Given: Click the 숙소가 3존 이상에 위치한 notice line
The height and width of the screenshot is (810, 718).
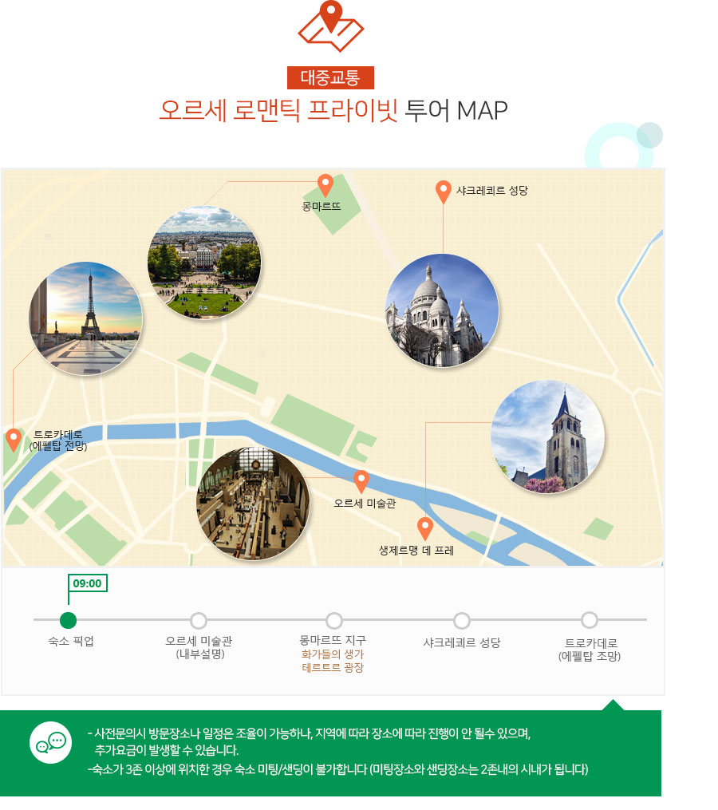Looking at the screenshot, I should coord(337,770).
